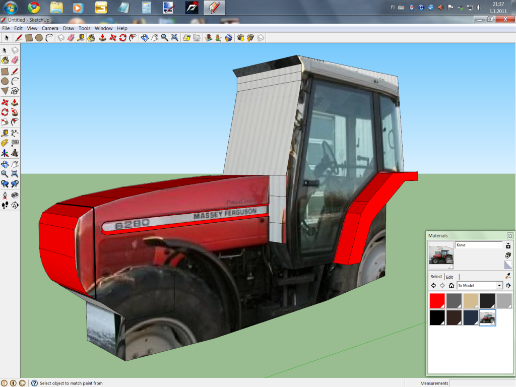Viewport: 516px width, 387px height.
Task: Click the Measurements input box
Action: click(x=482, y=383)
